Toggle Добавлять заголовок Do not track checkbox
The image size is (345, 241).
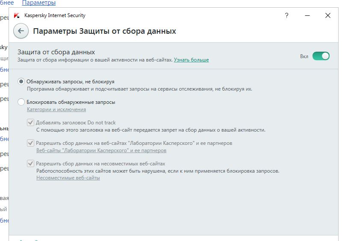click(30, 123)
